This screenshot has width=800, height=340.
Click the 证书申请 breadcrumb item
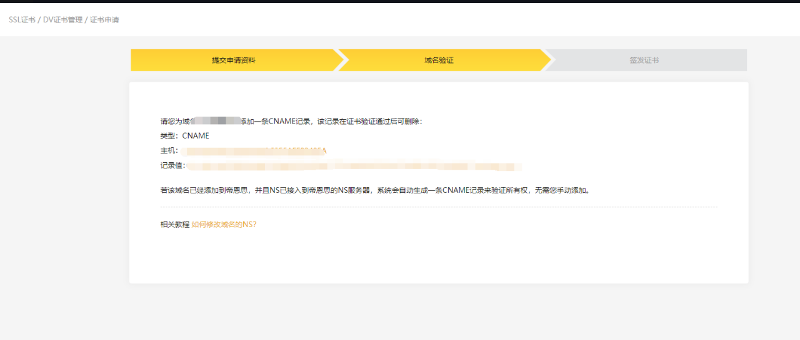point(104,20)
